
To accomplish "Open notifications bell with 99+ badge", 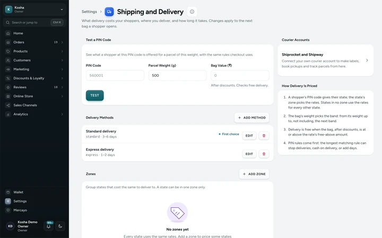I will coord(48,226).
